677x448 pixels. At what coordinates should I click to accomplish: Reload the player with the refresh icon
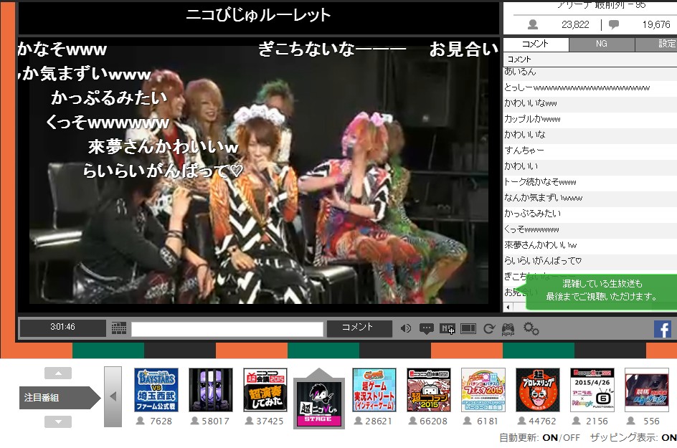pos(489,329)
